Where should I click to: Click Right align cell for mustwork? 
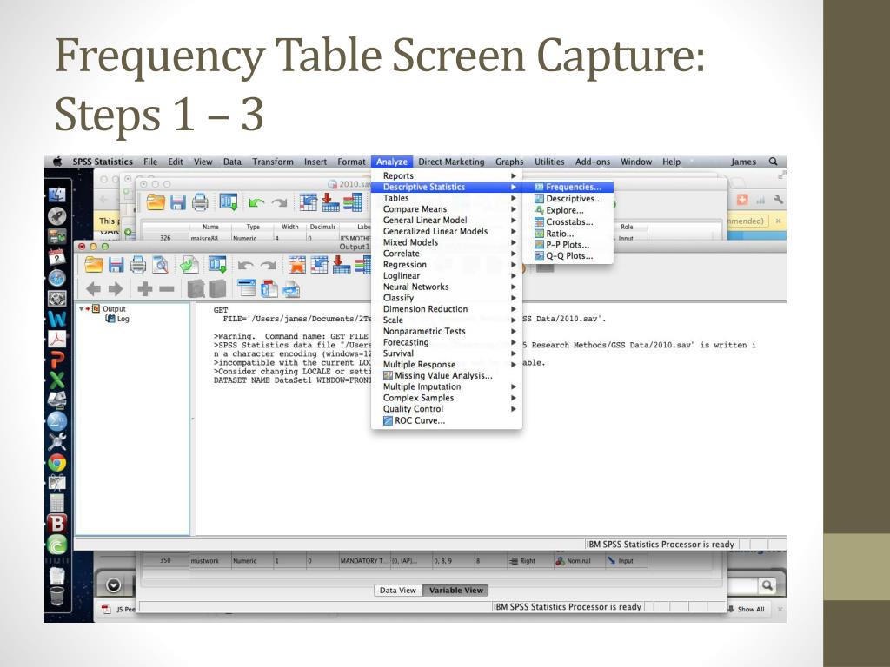click(x=528, y=561)
